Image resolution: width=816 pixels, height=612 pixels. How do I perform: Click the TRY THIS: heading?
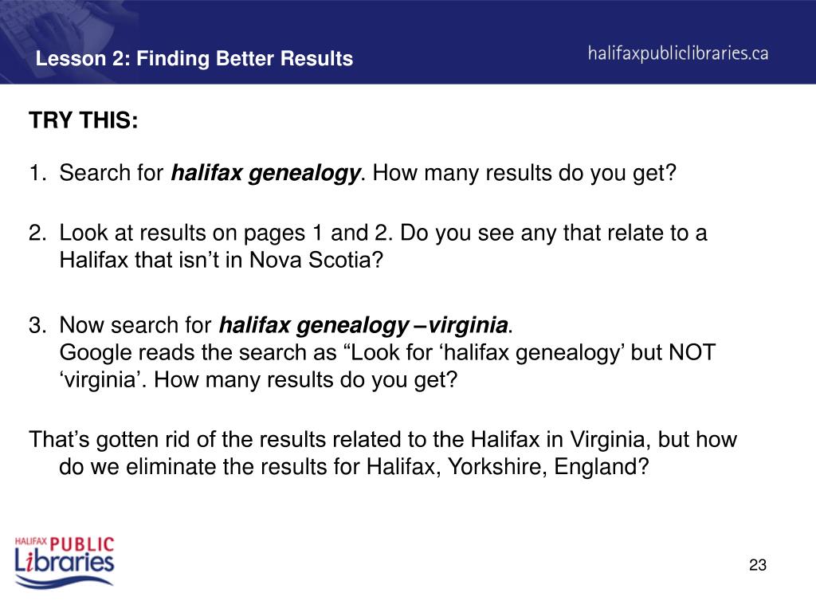coord(83,120)
